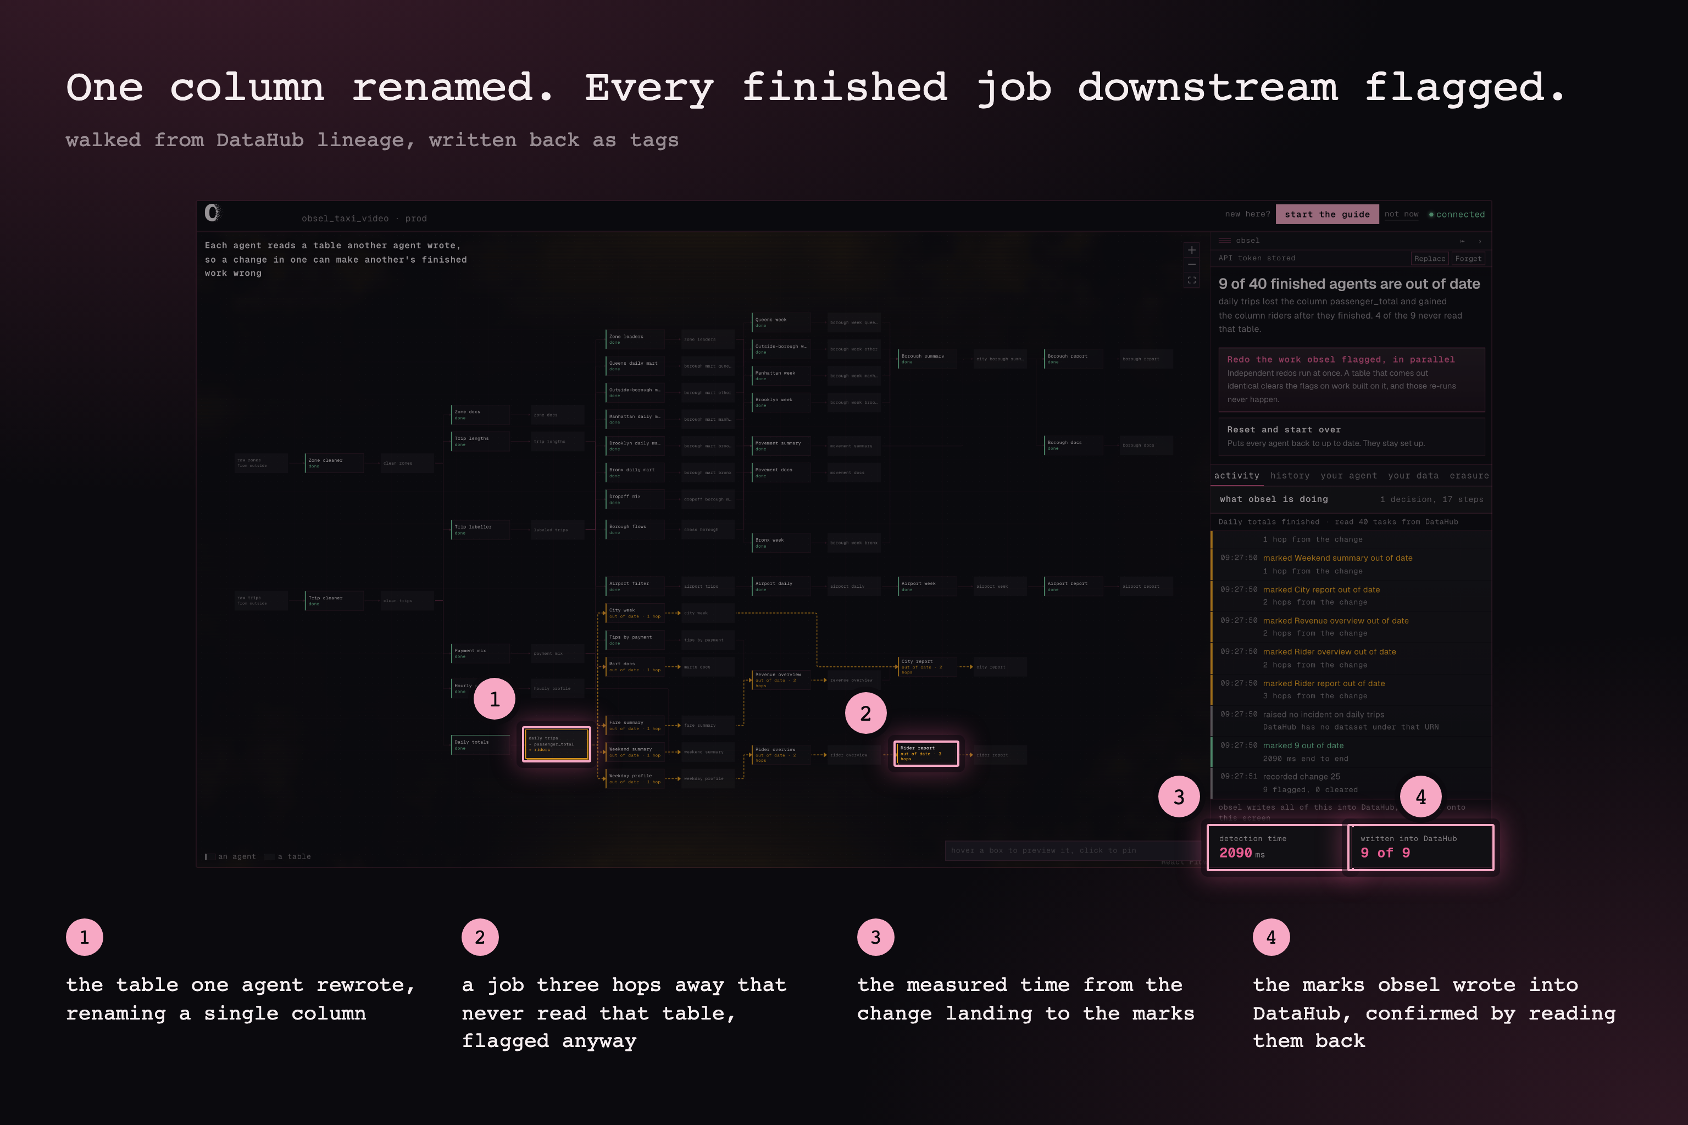Select the clean trips table node
Screen dimensions: 1688x1125
[x=406, y=600]
